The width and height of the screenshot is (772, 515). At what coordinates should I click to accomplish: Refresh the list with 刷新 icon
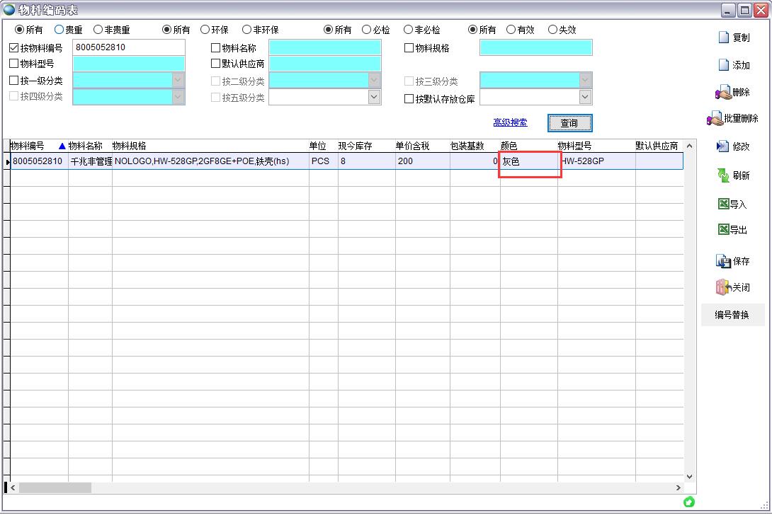[x=723, y=175]
